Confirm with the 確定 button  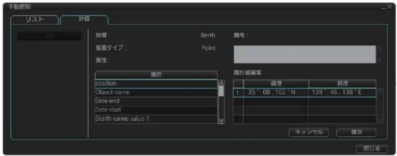[x=356, y=132]
